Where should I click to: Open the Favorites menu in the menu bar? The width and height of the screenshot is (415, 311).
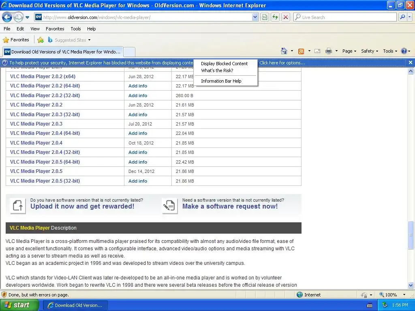(55, 29)
